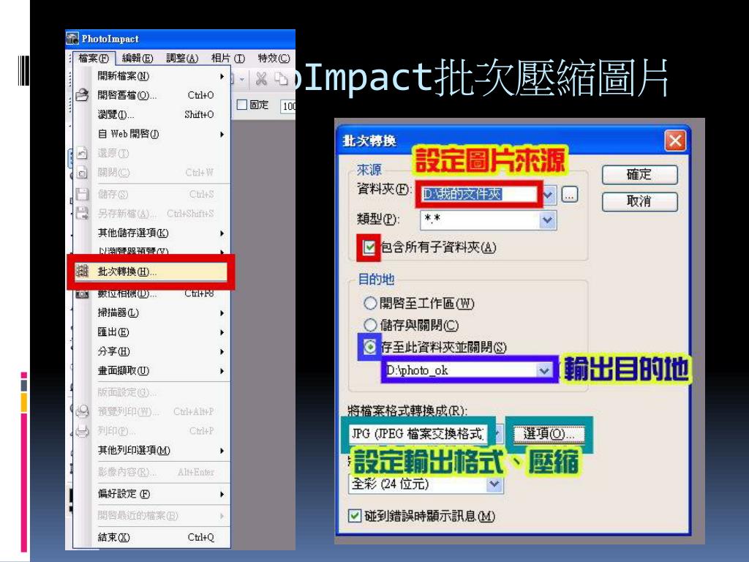
Task: Open the 編輯(E) menu
Action: coord(137,59)
